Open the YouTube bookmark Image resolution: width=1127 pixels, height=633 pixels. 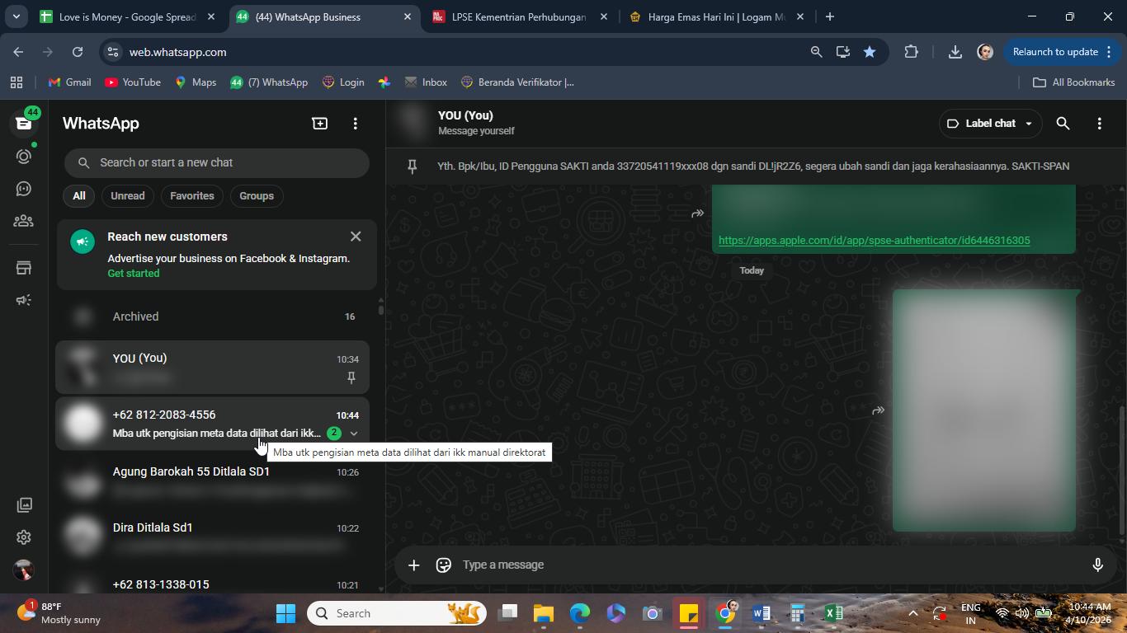point(133,82)
